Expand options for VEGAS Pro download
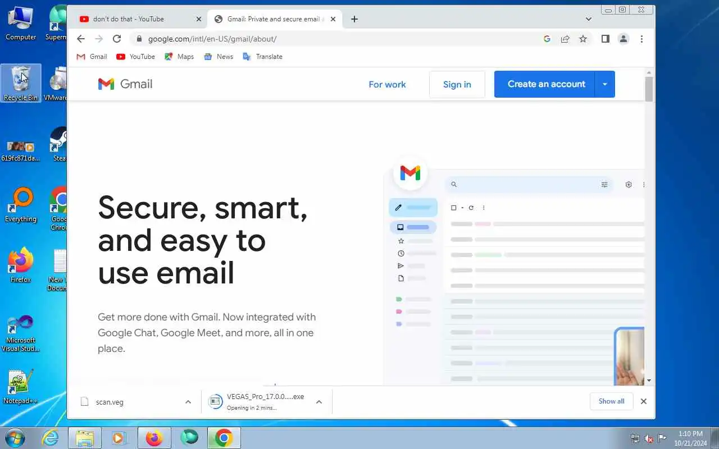The height and width of the screenshot is (449, 719). [x=319, y=402]
